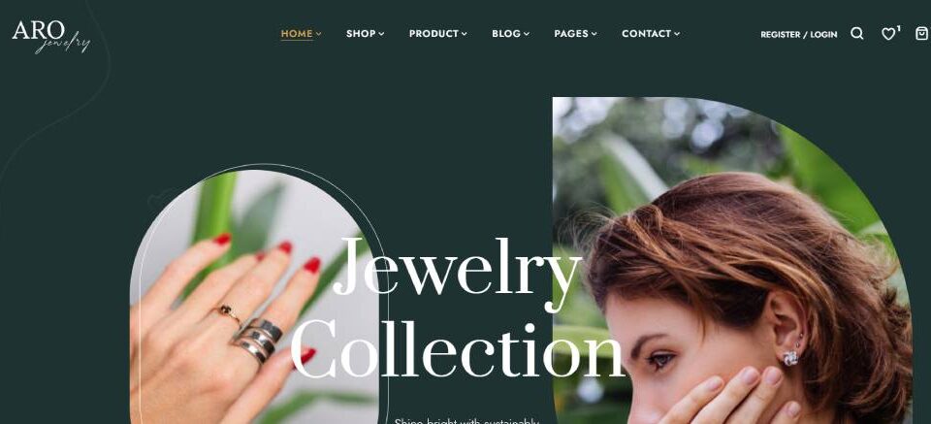Expand the Pages menu chevron
Screen dimensions: 931x424
point(594,34)
